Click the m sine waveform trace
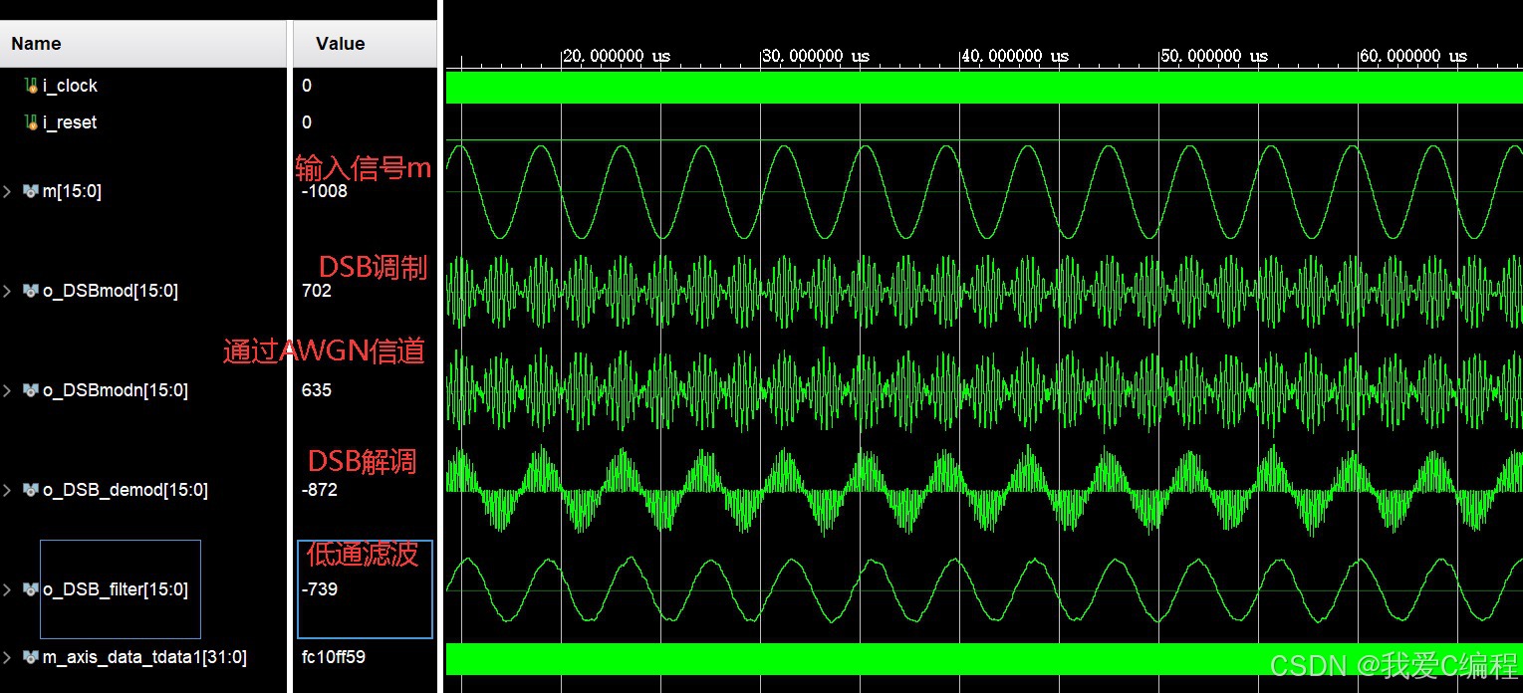The image size is (1523, 693). click(984, 191)
